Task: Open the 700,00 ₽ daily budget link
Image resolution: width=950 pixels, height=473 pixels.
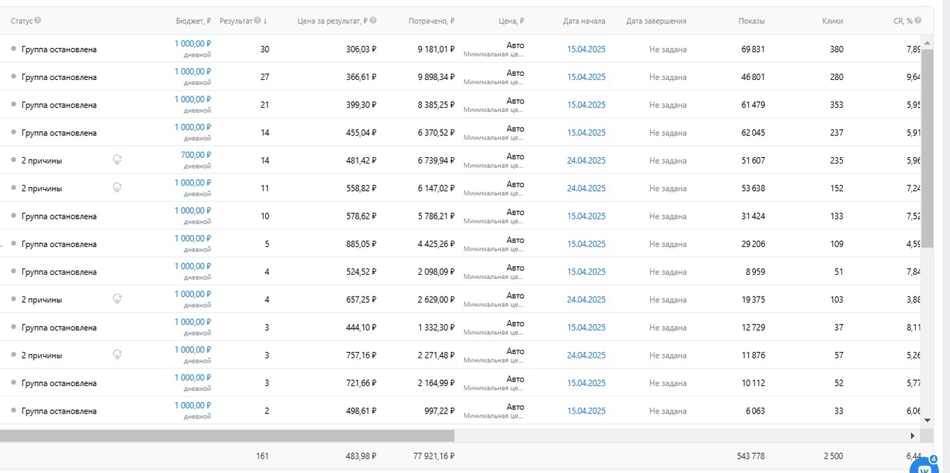Action: tap(196, 155)
